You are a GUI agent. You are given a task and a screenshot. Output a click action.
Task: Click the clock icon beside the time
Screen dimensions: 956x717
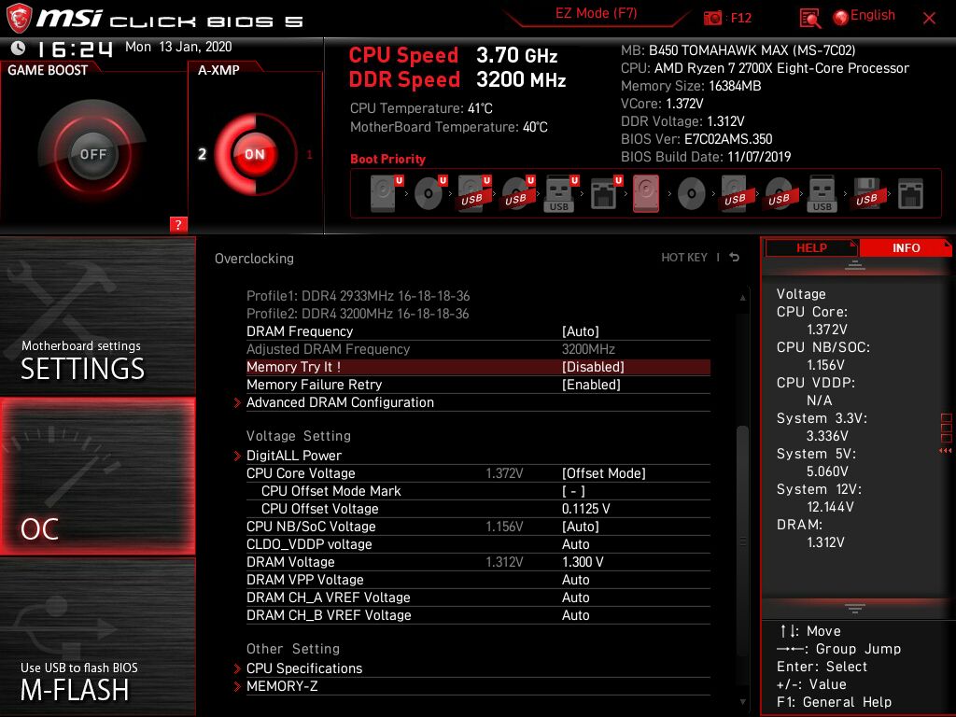click(x=19, y=48)
